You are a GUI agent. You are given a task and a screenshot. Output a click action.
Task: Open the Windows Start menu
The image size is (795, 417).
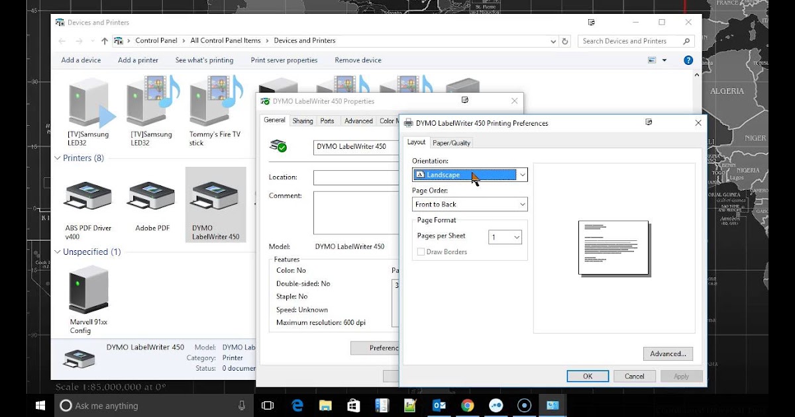point(40,405)
